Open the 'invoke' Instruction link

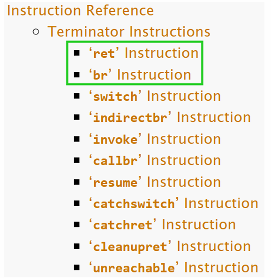point(155,139)
